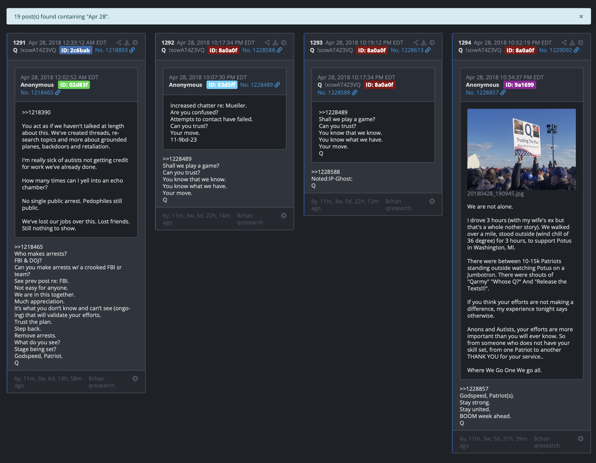Screen dimensions: 596x463
Task: Click post number 1293
Action: [x=316, y=43]
